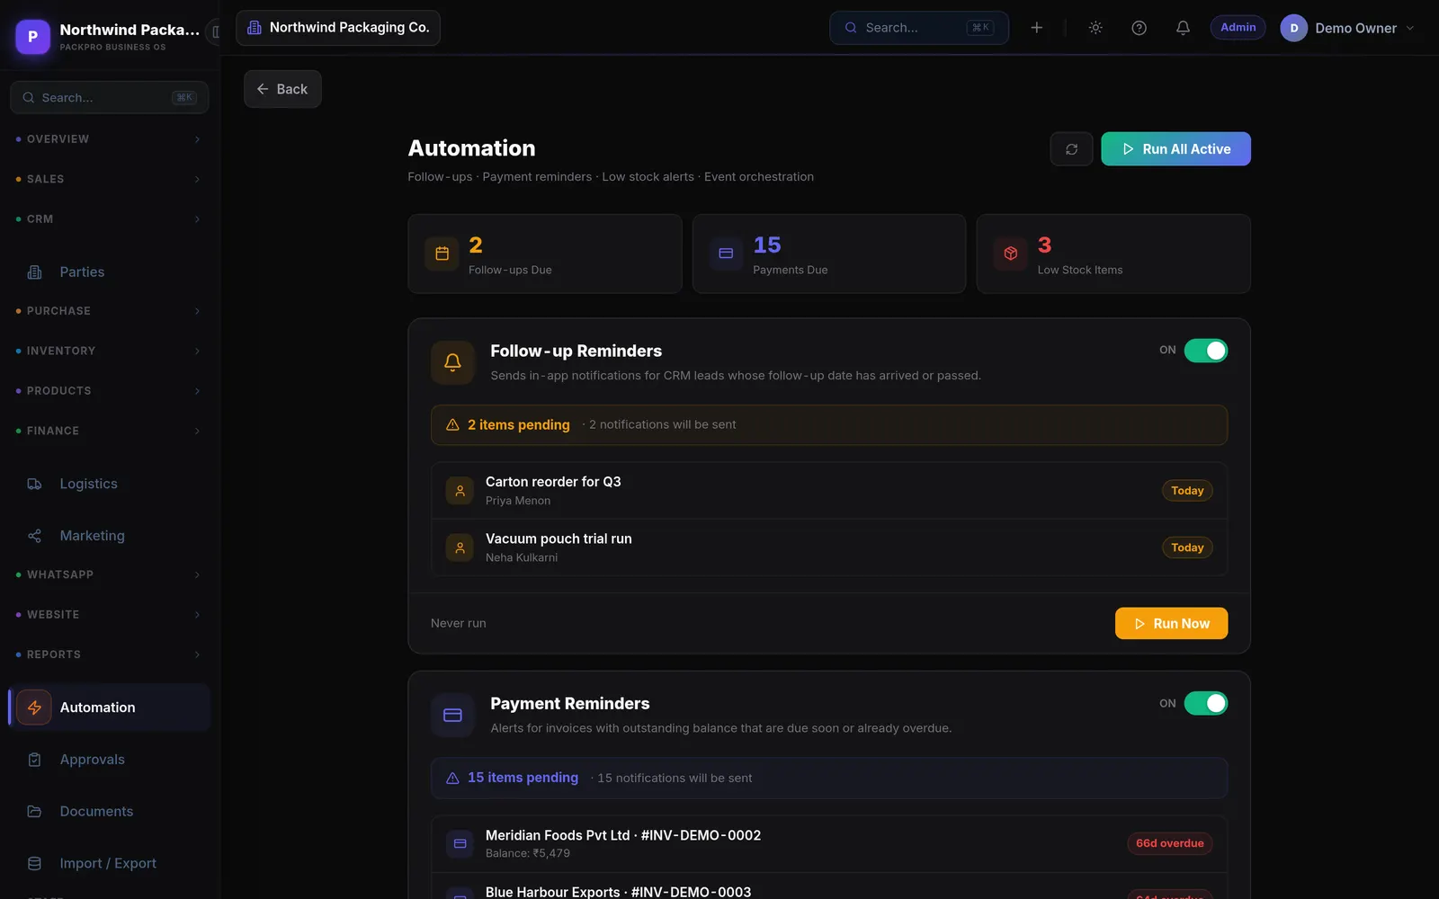Screen dimensions: 1439x899
Task: Click the Documents folder icon
Action: click(34, 812)
